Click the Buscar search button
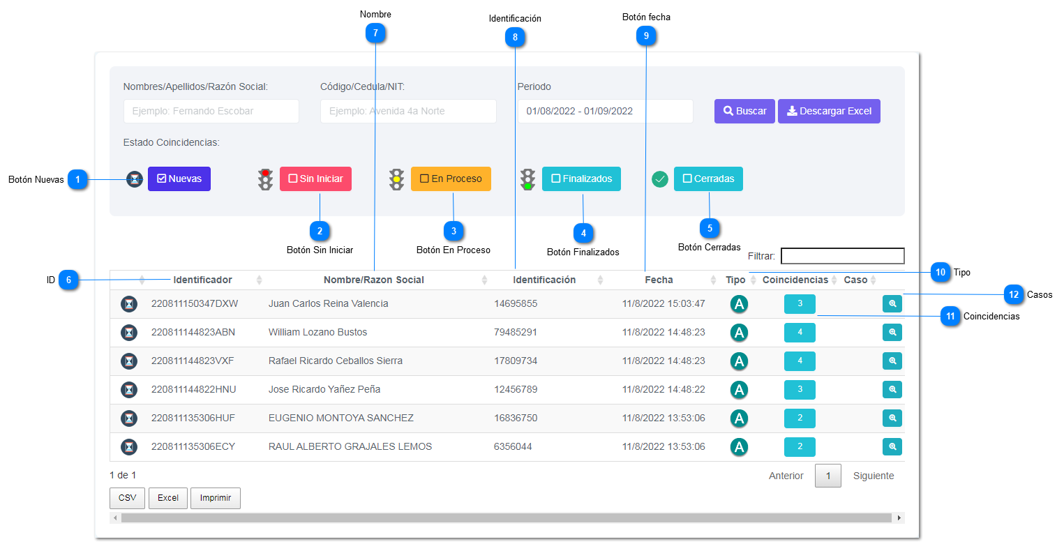Viewport: 1064px width, 544px height. pos(744,112)
